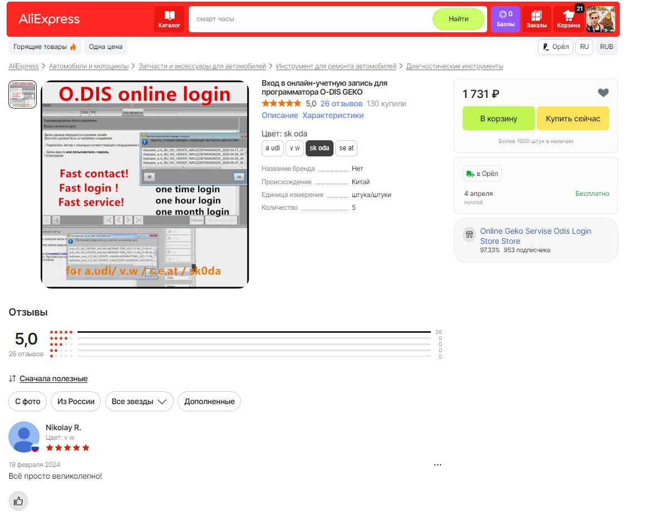The height and width of the screenshot is (531, 667).
Task: Open the Одна цена section
Action: (105, 47)
